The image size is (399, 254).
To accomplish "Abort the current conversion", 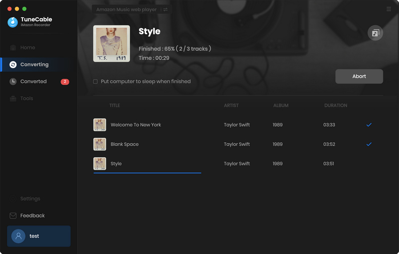I will click(359, 76).
